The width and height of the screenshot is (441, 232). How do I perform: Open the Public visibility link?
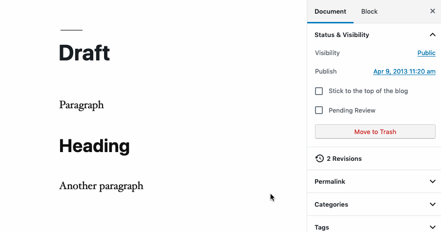pyautogui.click(x=426, y=53)
